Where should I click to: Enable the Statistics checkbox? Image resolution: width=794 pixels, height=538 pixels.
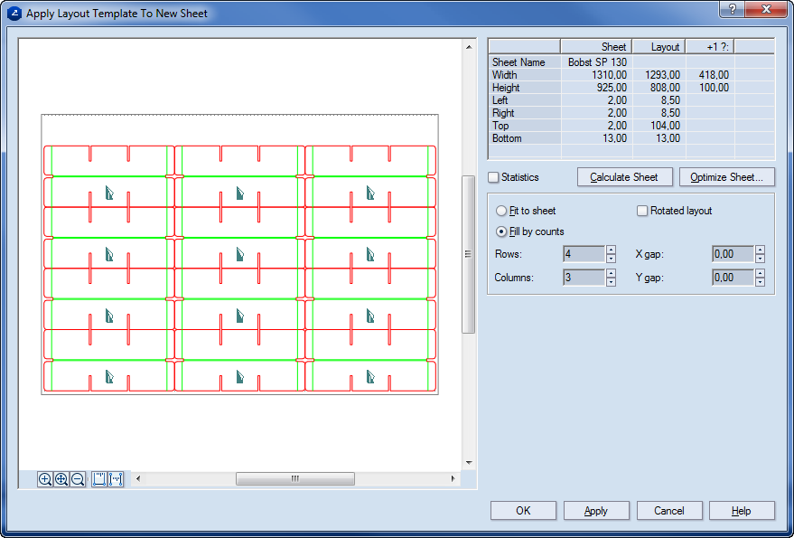click(493, 177)
